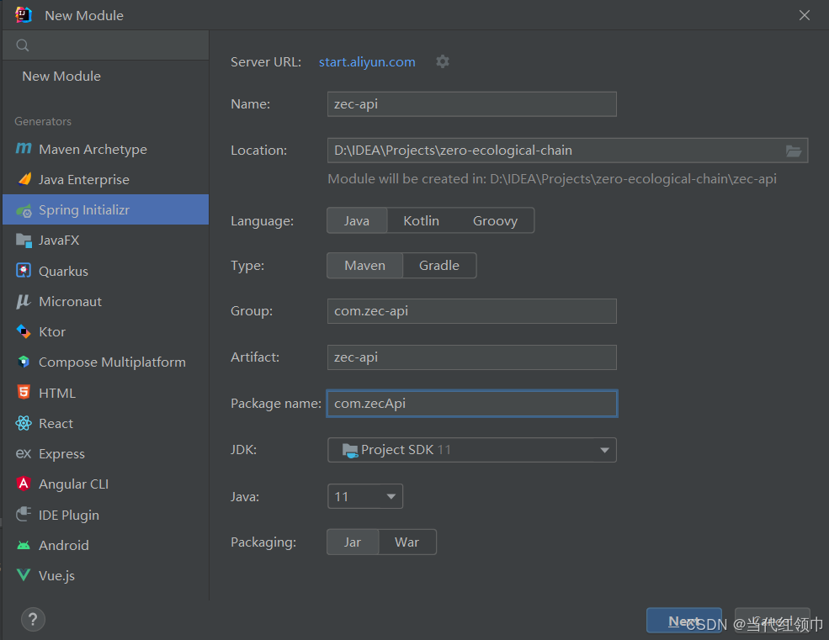Open the Java version dropdown
Image resolution: width=829 pixels, height=640 pixels.
pos(364,496)
